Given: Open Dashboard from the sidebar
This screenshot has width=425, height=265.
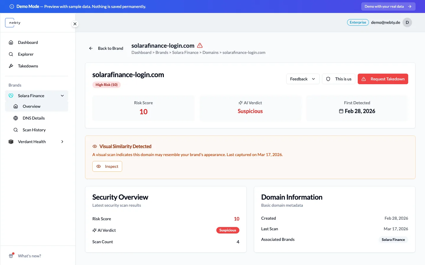Looking at the screenshot, I should click(x=37, y=42).
